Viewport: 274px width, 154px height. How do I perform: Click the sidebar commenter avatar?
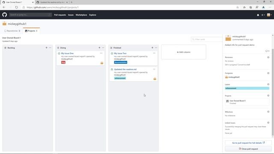228,38
